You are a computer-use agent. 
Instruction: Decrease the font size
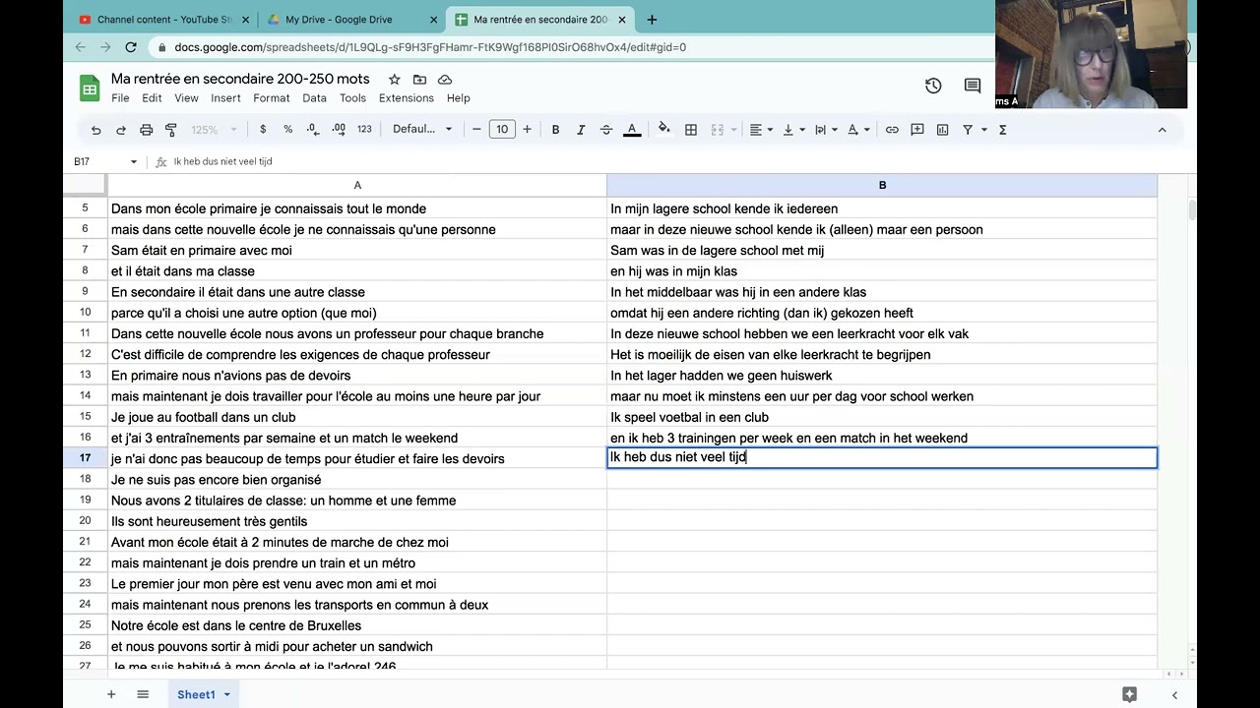coord(476,130)
